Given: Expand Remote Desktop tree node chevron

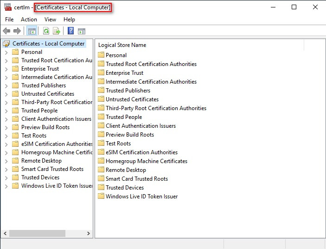Looking at the screenshot, I should 6,161.
